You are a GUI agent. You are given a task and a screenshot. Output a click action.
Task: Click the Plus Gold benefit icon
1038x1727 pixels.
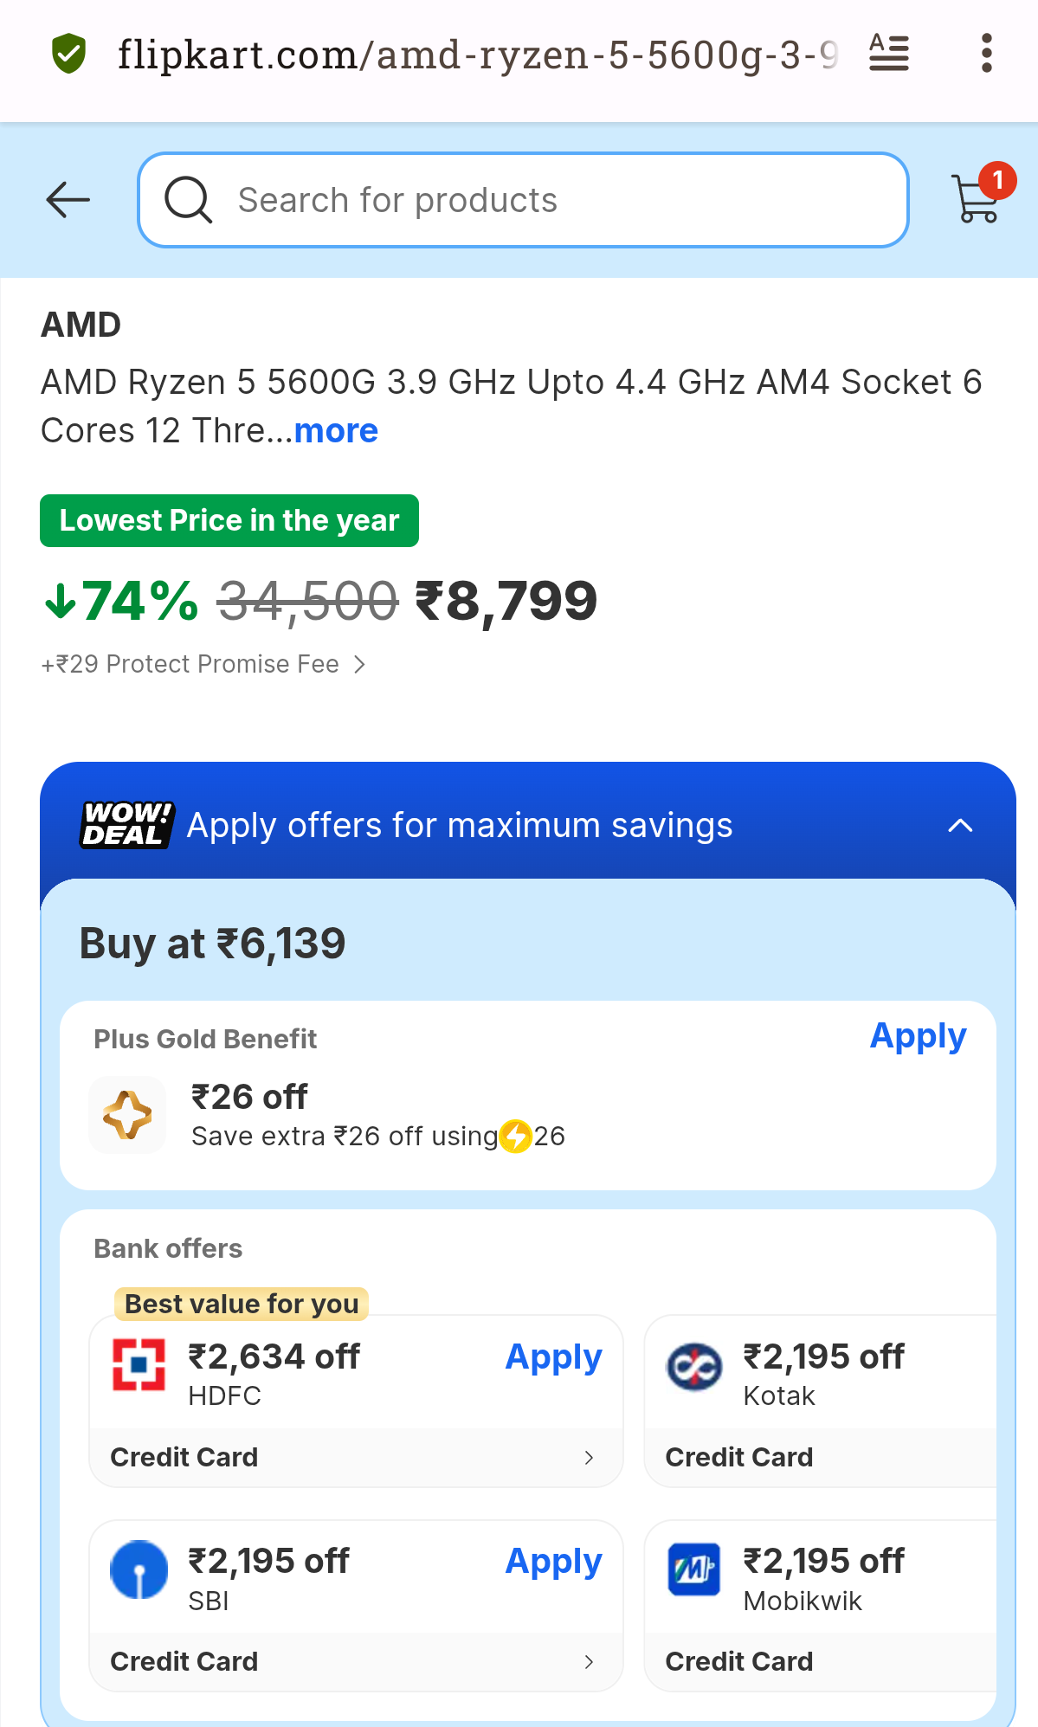pyautogui.click(x=127, y=1114)
